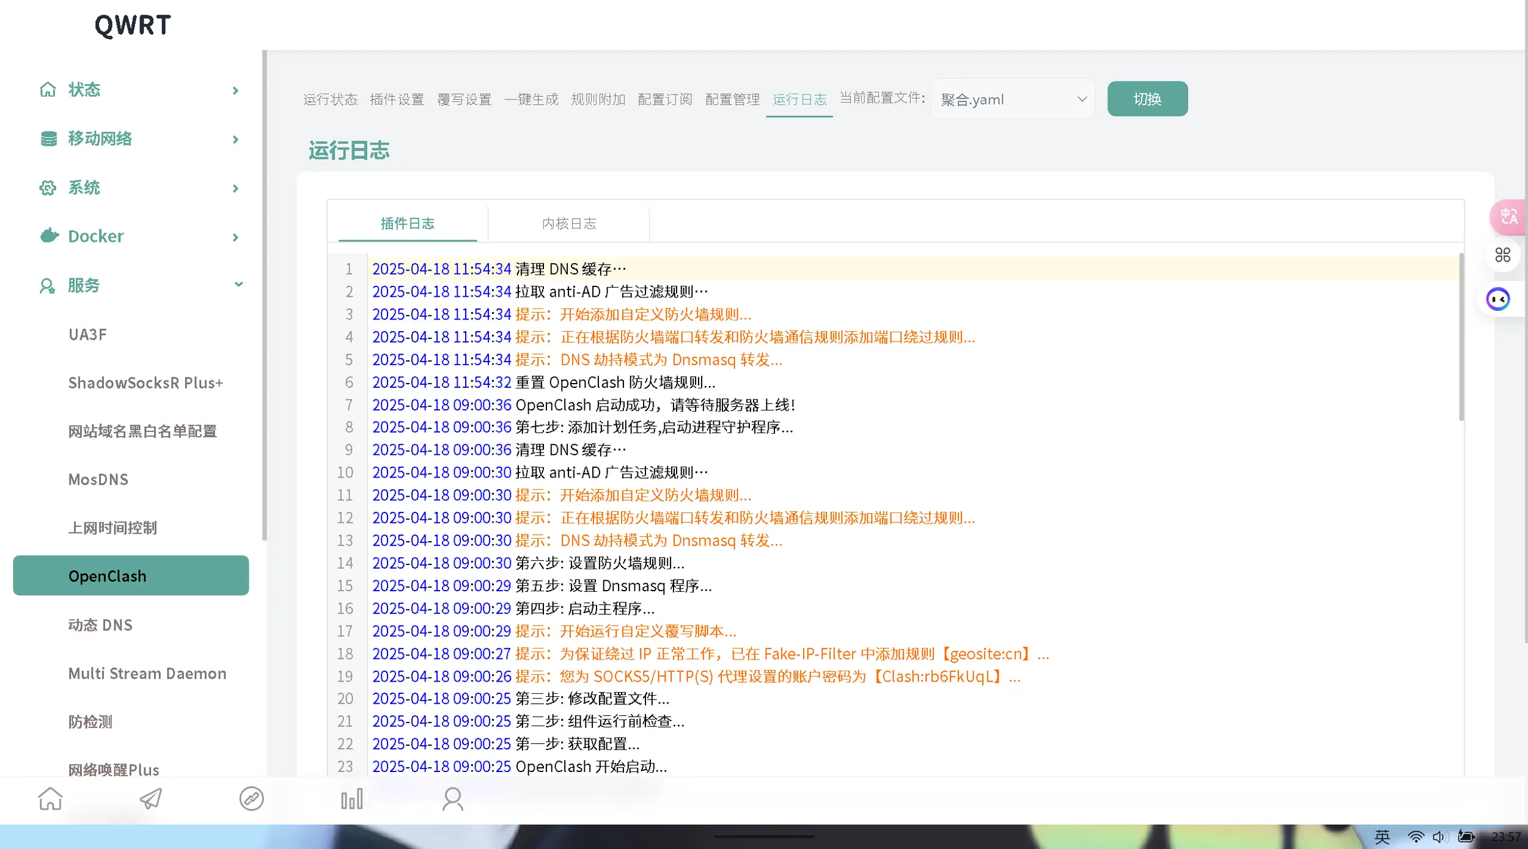
Task: Open 动态 DNS page
Action: (x=100, y=625)
